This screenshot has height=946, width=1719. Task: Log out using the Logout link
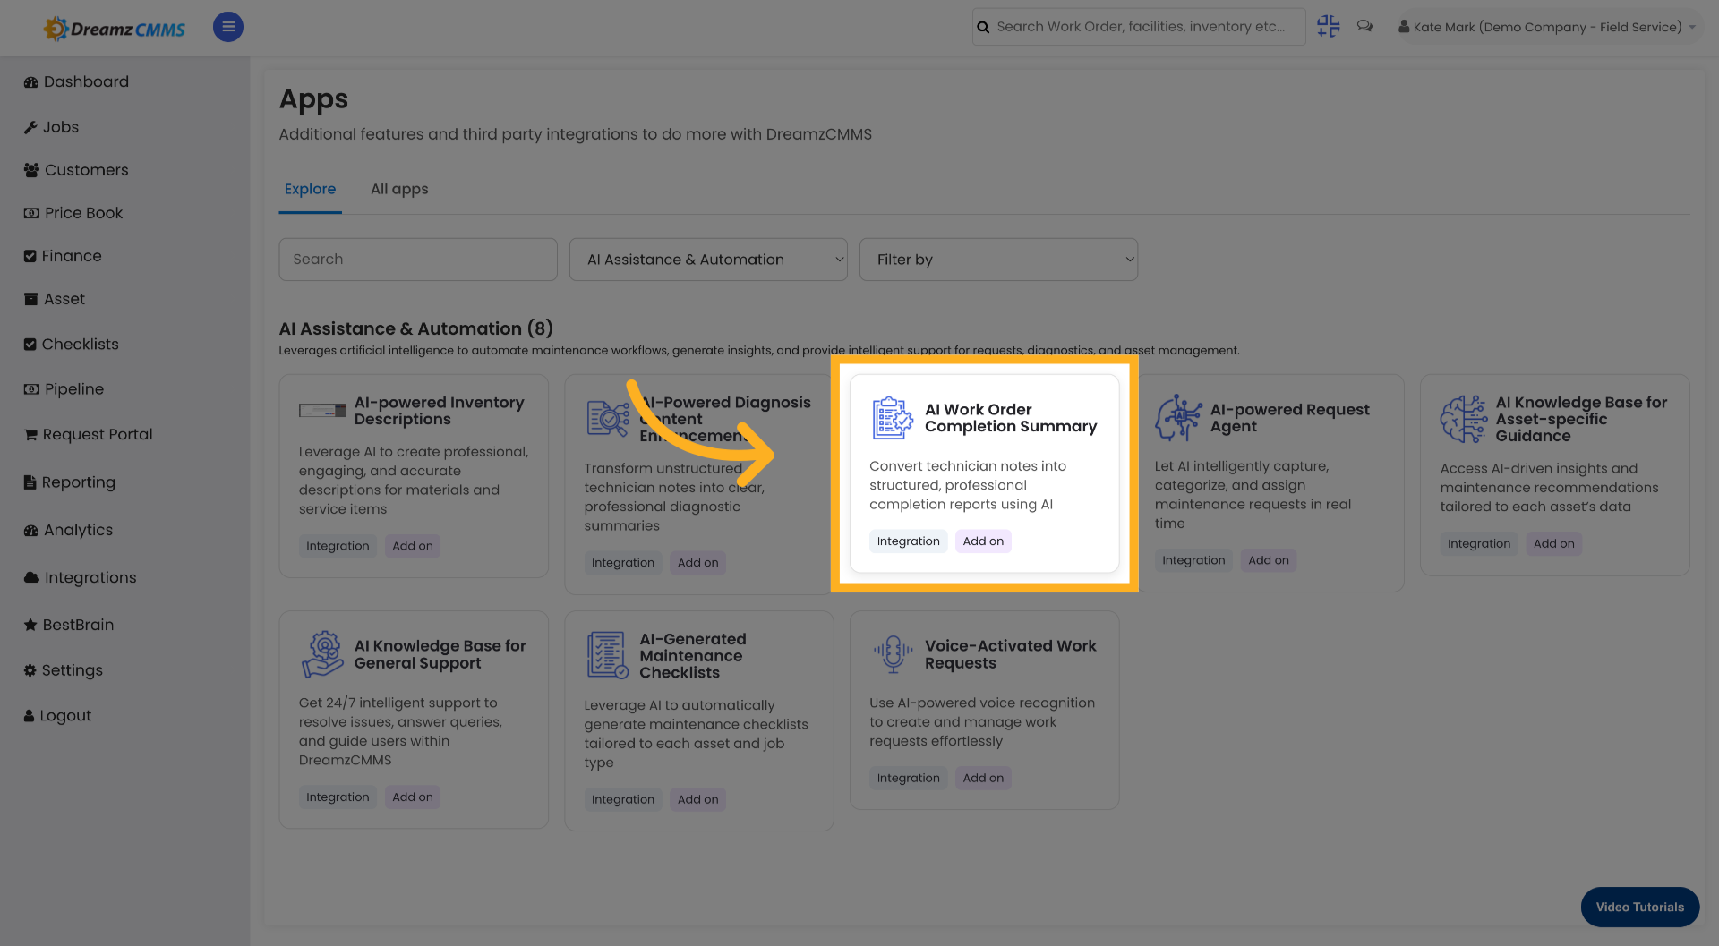pyautogui.click(x=66, y=715)
